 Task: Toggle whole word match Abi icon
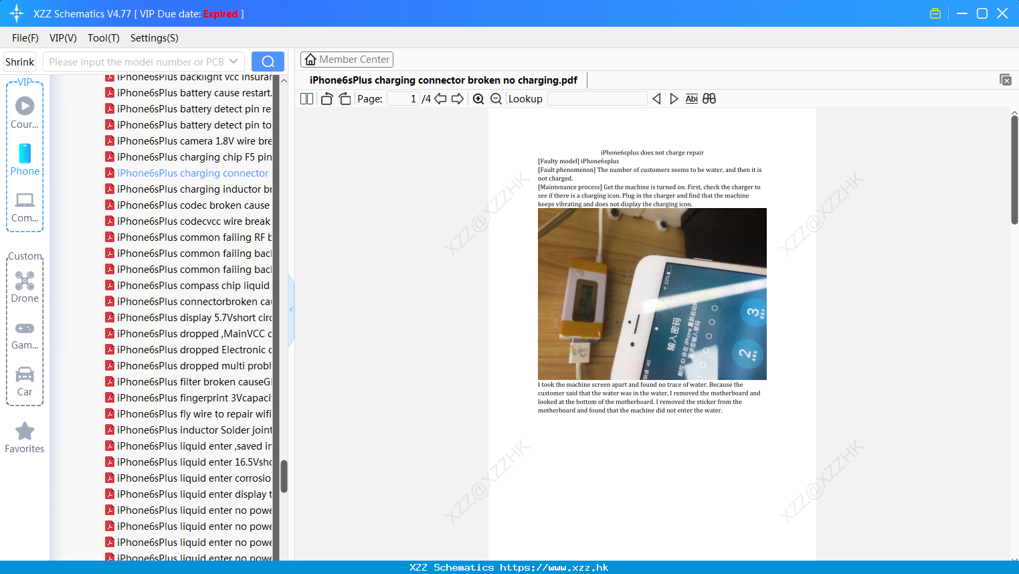[x=692, y=99]
